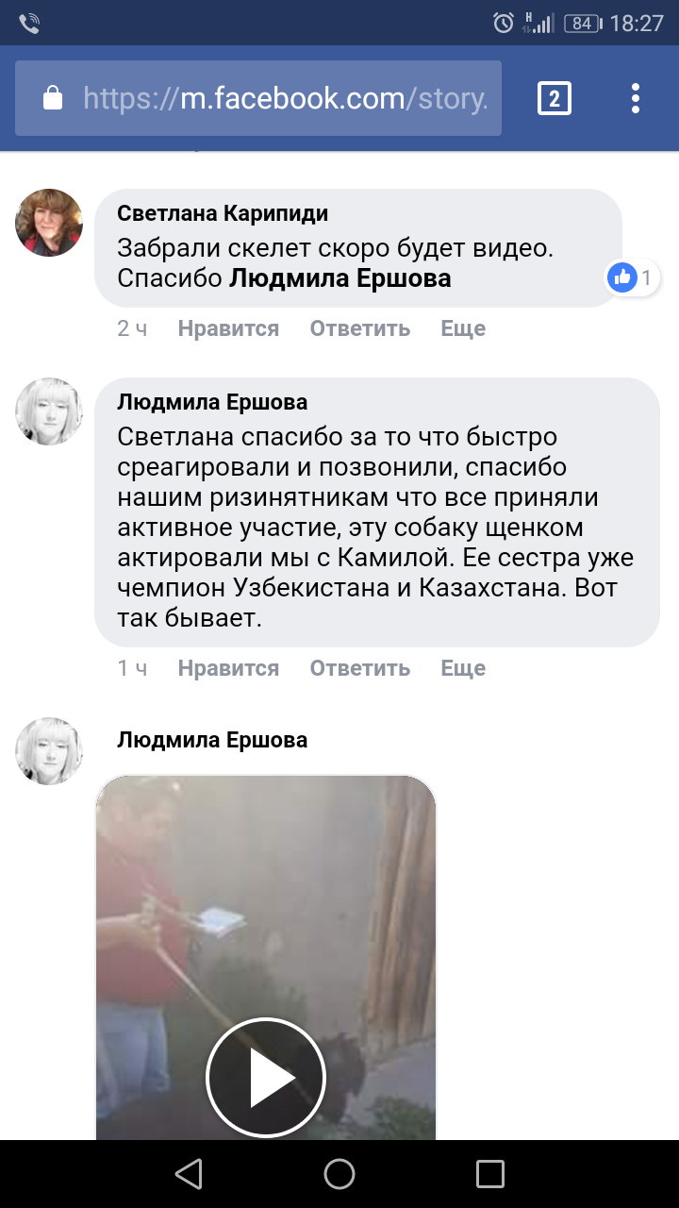
Task: Open the tagged Людмила Ершова mention link
Action: (x=340, y=278)
